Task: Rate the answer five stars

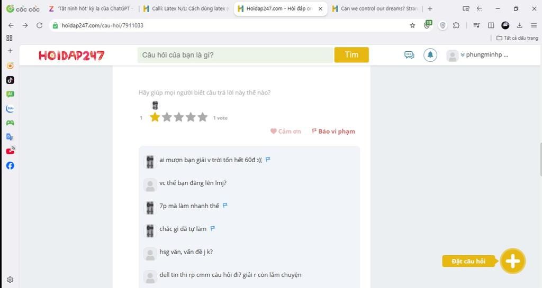Action: [203, 117]
